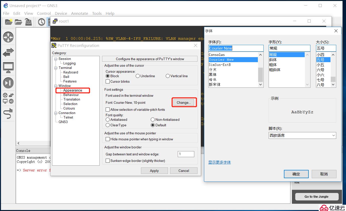Image resolution: width=346 pixels, height=211 pixels.
Task: Open the Manage snapshots clock icon
Action: tap(42, 22)
